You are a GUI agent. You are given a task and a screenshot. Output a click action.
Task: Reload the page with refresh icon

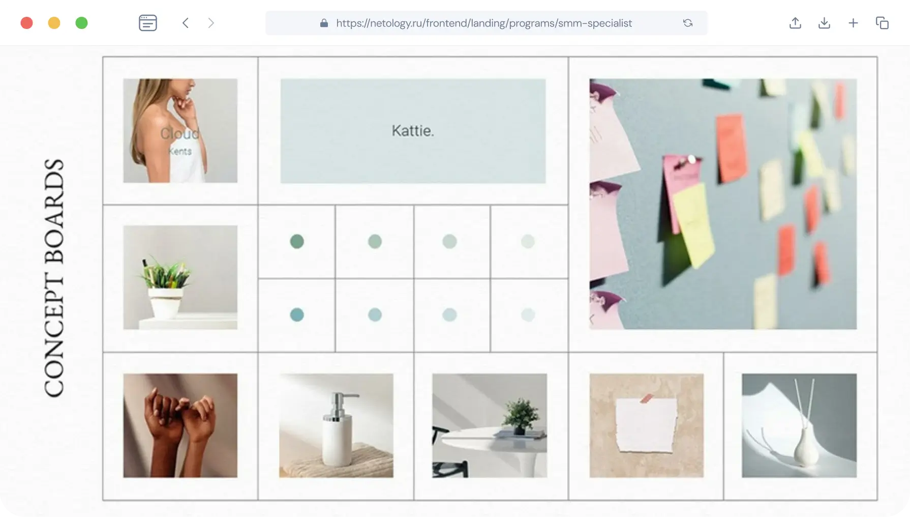pyautogui.click(x=687, y=23)
